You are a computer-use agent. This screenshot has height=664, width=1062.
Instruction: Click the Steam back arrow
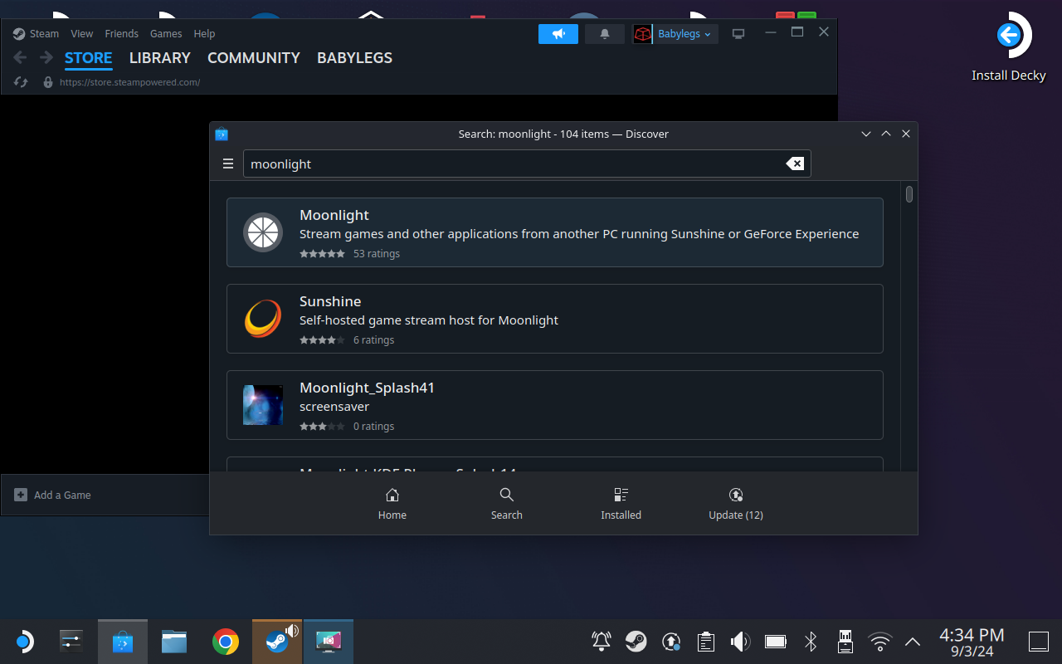coord(21,58)
